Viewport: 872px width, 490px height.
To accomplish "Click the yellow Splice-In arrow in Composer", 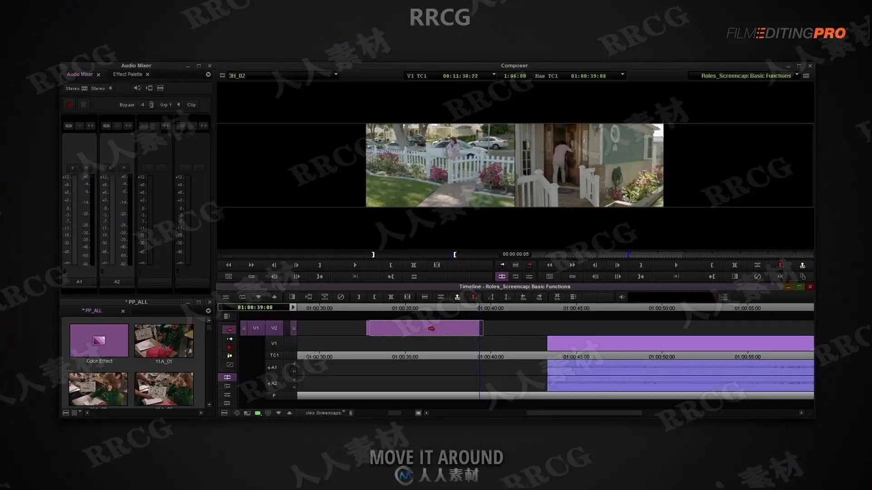I will pyautogui.click(x=502, y=265).
